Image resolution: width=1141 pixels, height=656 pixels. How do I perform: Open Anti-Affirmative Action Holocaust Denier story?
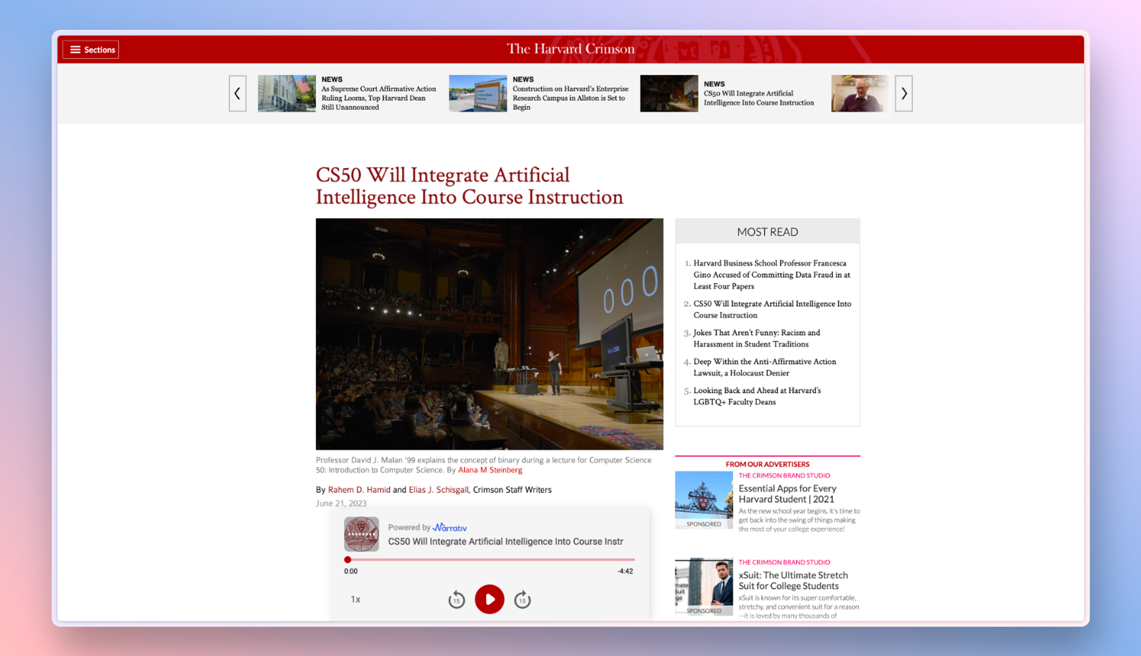click(x=764, y=367)
